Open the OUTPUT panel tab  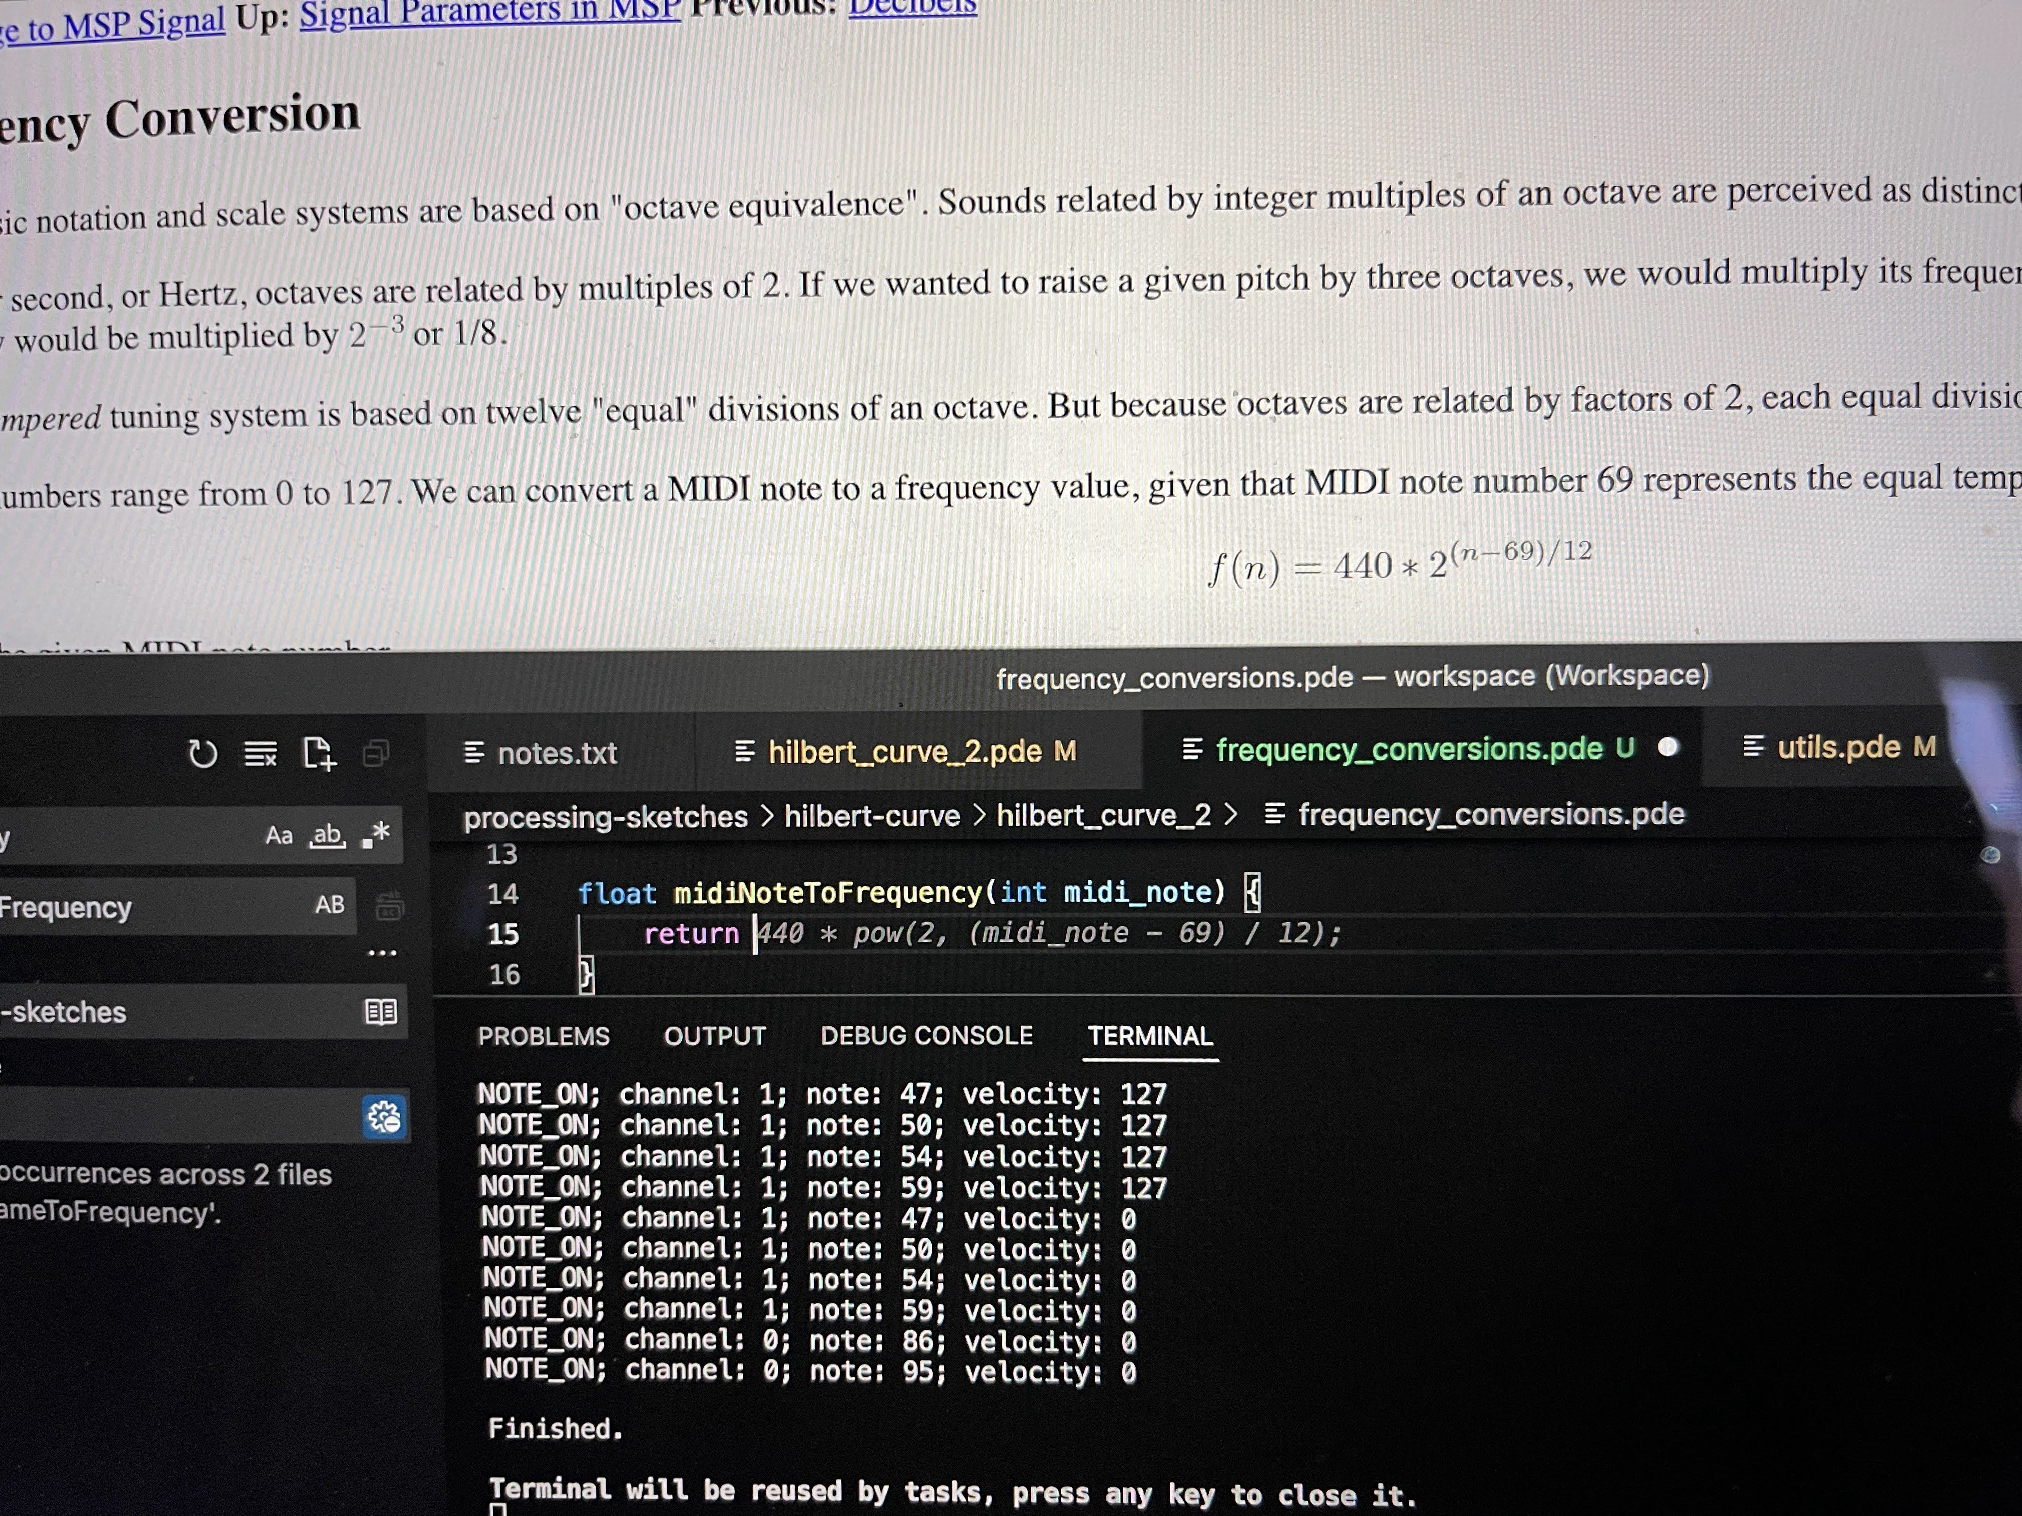715,1036
